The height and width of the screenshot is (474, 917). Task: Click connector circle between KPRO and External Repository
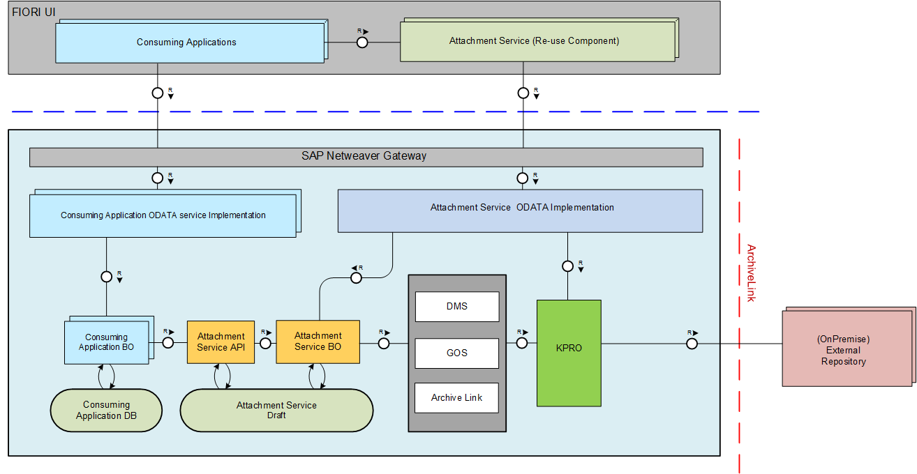692,344
